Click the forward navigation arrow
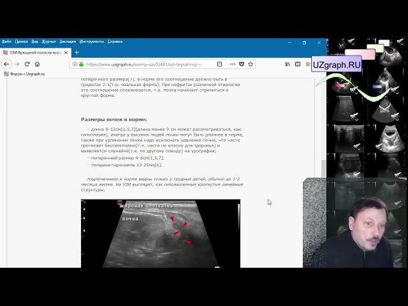The height and width of the screenshot is (306, 408). 17,64
